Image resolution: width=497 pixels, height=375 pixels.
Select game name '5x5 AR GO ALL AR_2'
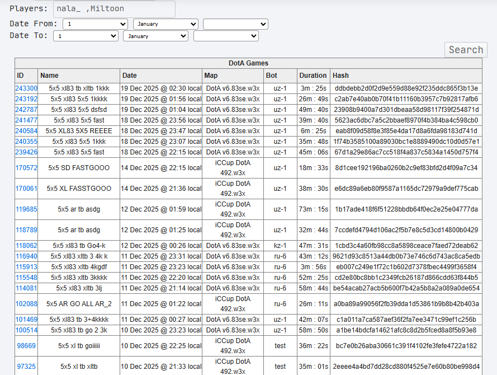coord(79,304)
